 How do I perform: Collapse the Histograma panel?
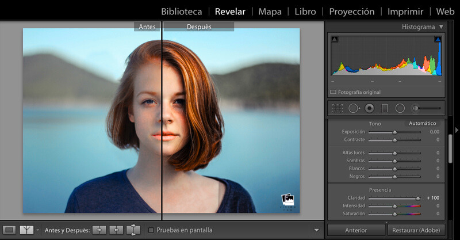click(441, 27)
